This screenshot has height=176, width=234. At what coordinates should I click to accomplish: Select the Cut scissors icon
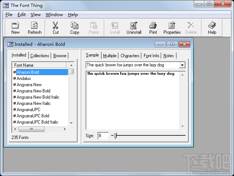(55, 25)
